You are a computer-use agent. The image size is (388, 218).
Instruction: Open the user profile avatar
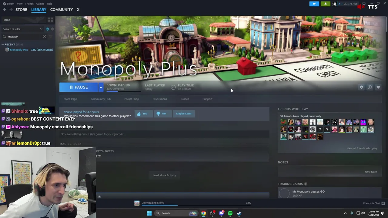click(335, 4)
